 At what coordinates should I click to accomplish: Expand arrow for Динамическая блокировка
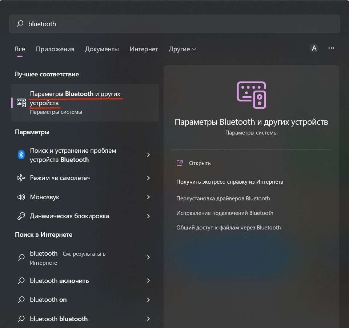148,216
